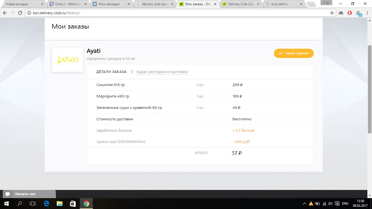Open the Windows Start menu

(7, 204)
